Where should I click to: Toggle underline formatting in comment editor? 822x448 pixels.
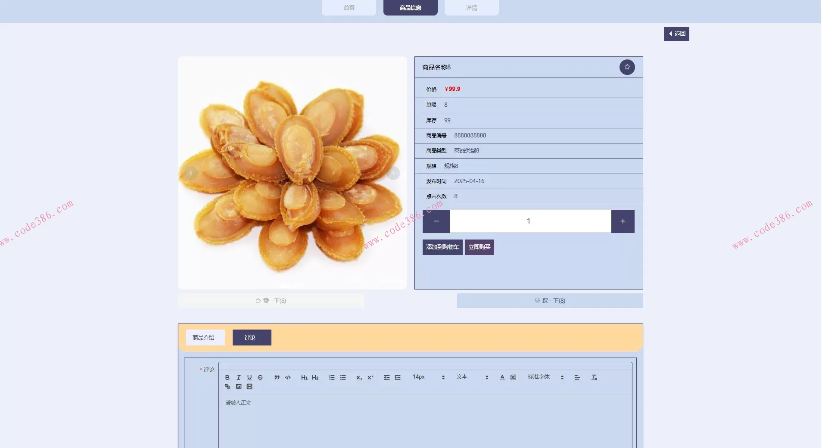[249, 377]
